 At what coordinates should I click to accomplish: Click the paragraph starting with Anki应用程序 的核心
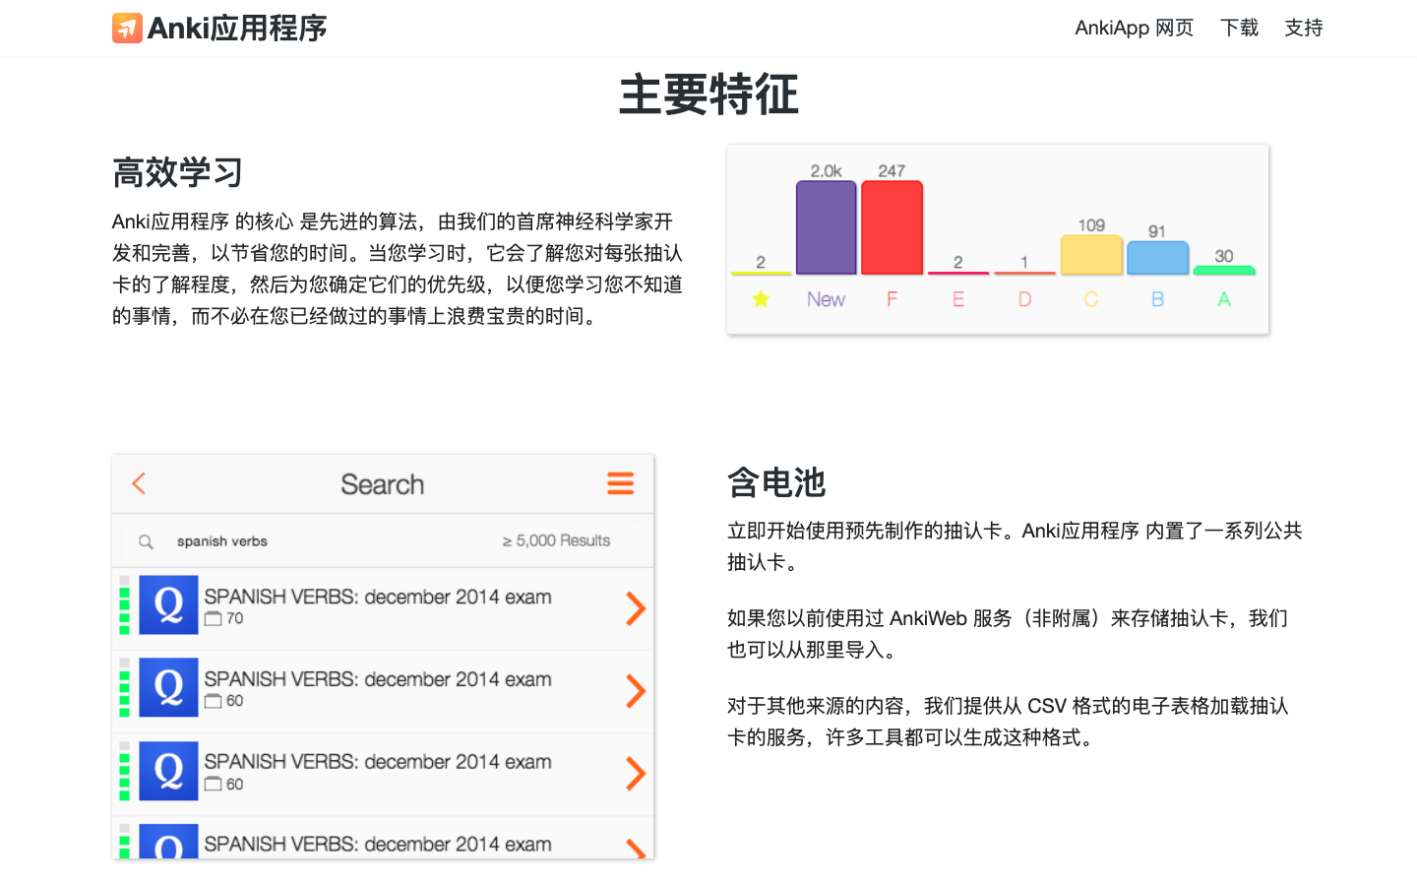tap(398, 269)
